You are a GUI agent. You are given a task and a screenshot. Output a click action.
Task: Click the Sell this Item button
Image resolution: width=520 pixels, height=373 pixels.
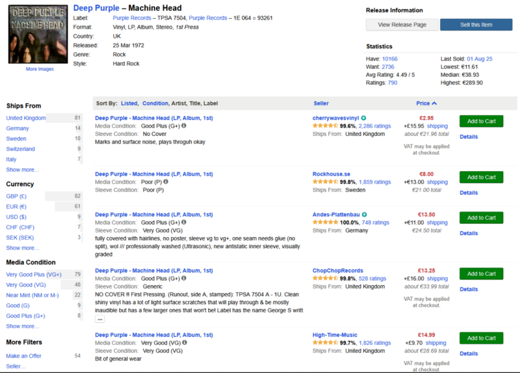475,25
